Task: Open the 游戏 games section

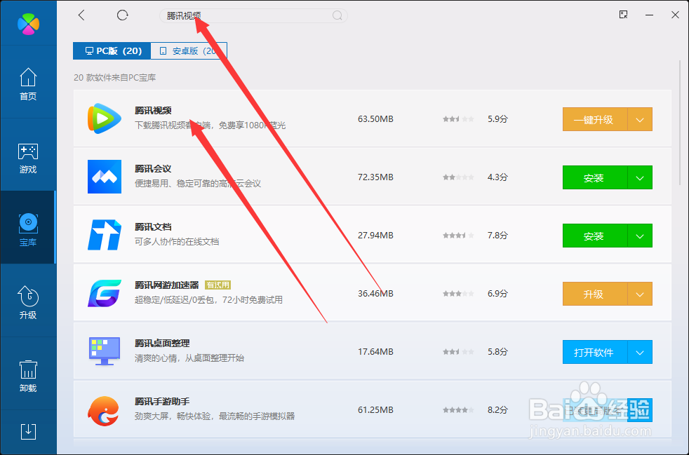Action: [28, 158]
